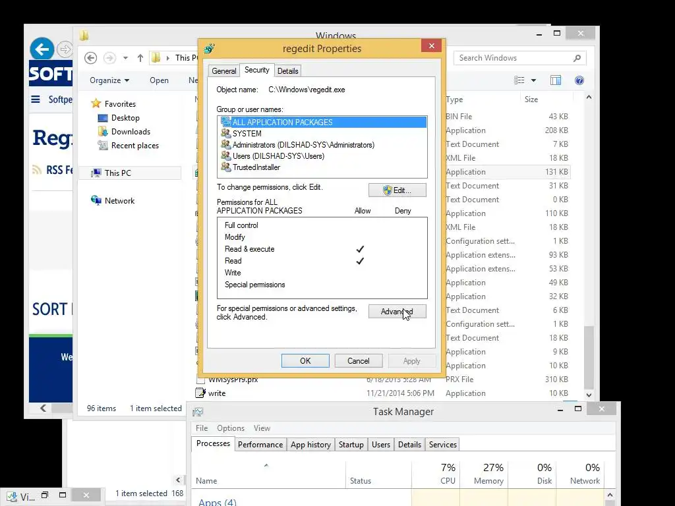The image size is (675, 506).
Task: Cancel the regedit Properties dialog
Action: pyautogui.click(x=358, y=361)
